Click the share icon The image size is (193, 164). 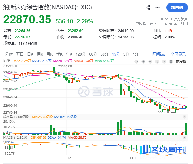coord(148,8)
